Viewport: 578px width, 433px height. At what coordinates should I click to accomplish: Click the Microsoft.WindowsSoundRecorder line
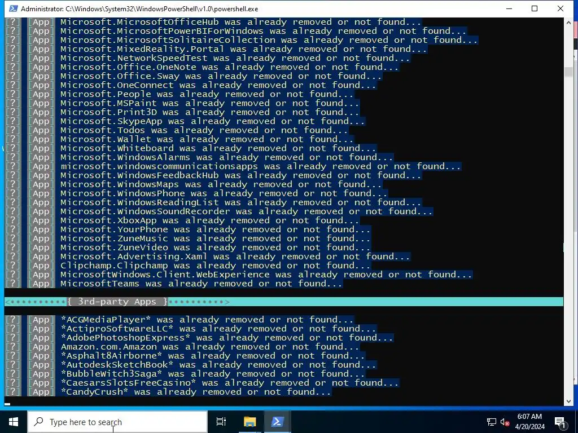click(x=219, y=211)
